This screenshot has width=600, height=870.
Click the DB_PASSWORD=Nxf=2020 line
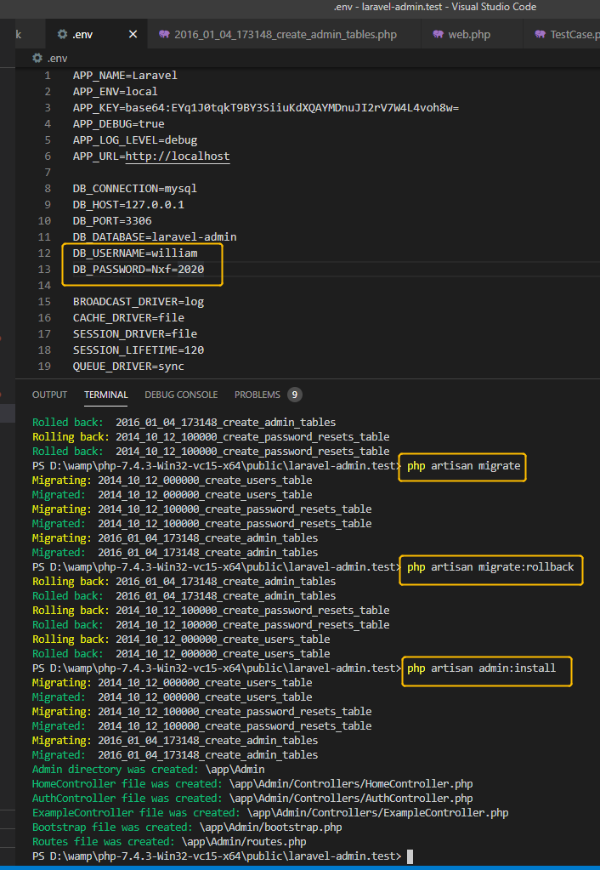pos(138,269)
